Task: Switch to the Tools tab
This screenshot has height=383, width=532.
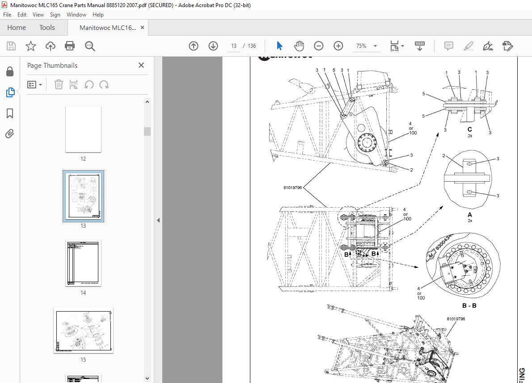Action: tap(47, 27)
